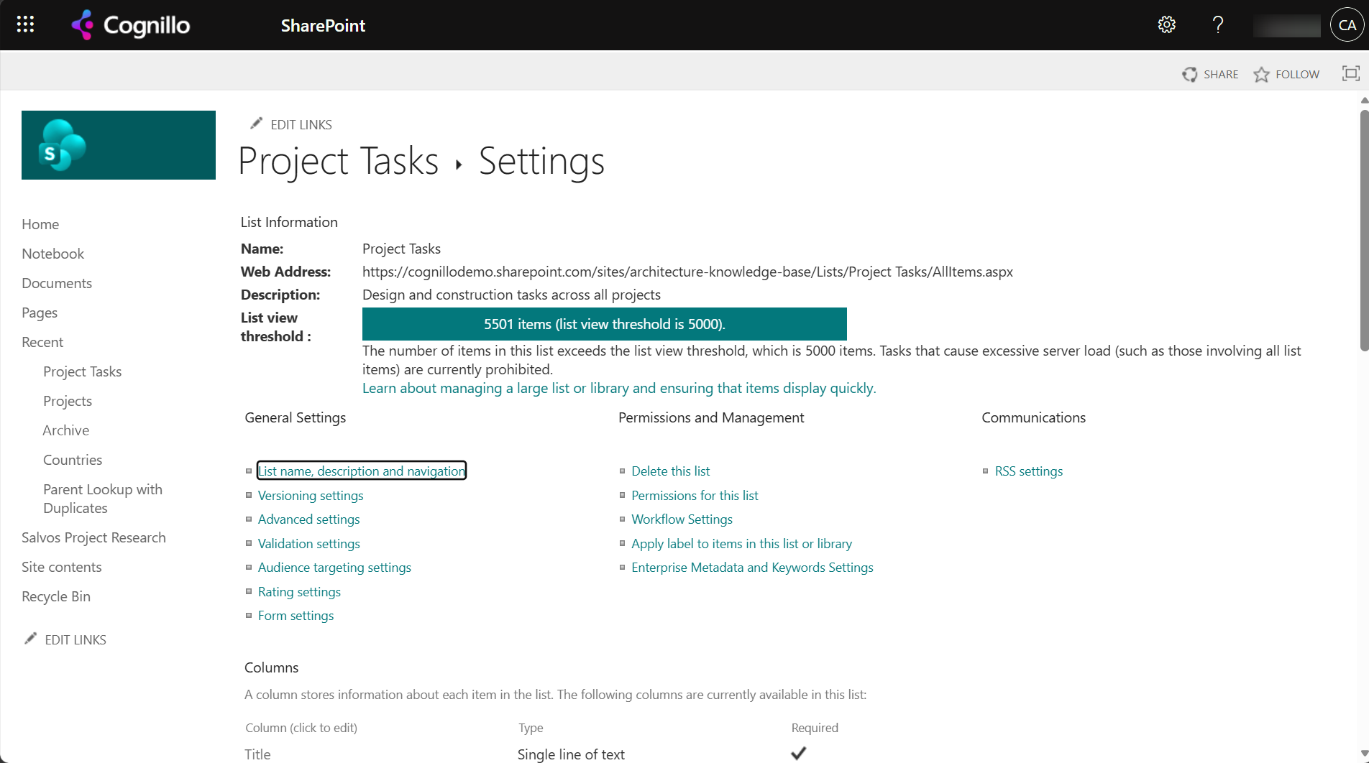Open Form settings
The height and width of the screenshot is (763, 1369).
[x=296, y=615]
